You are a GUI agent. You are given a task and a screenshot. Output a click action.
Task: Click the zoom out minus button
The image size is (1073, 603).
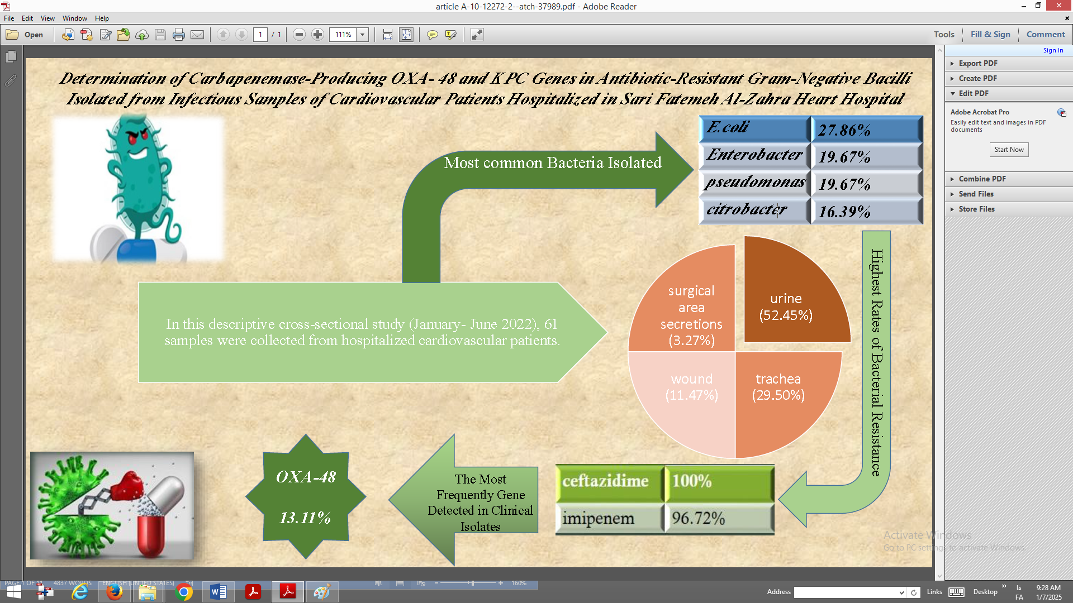coord(299,35)
